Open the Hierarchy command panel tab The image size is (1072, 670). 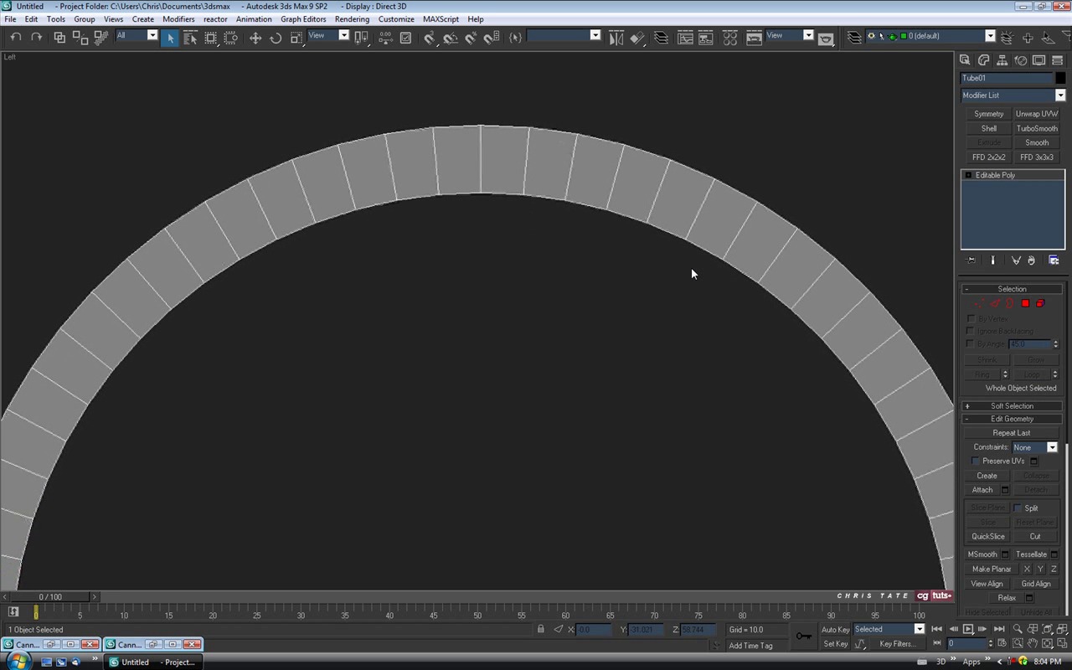(x=1002, y=60)
